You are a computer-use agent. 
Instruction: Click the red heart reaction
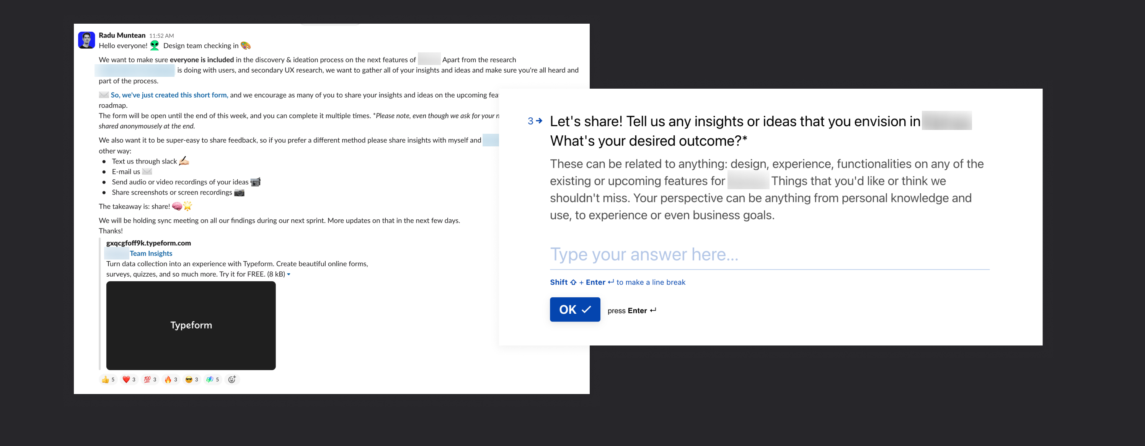129,380
